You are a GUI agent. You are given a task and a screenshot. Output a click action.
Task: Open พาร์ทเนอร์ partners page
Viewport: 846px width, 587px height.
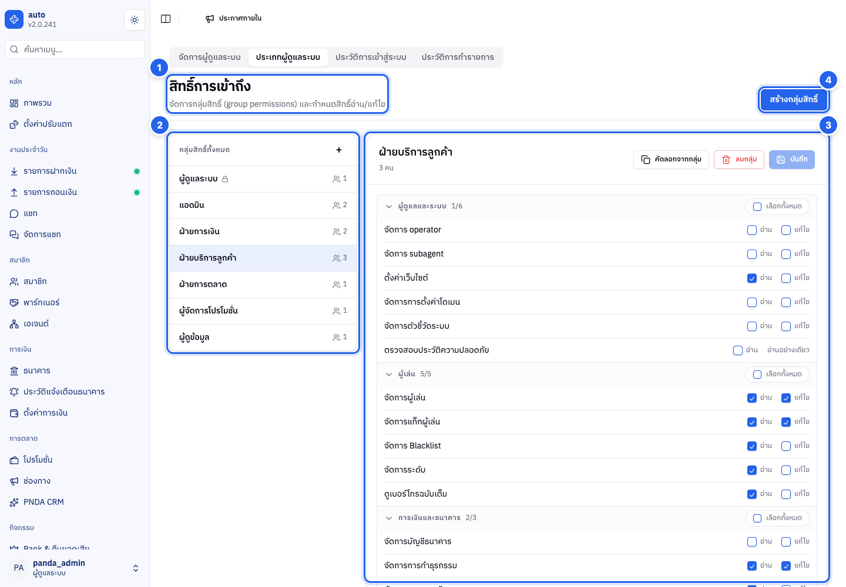click(75, 302)
